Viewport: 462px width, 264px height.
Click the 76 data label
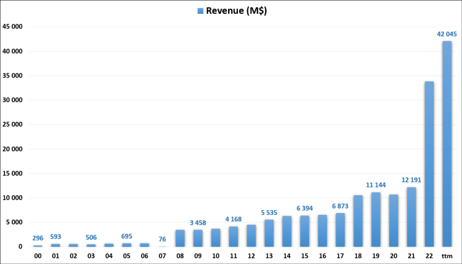pyautogui.click(x=162, y=239)
